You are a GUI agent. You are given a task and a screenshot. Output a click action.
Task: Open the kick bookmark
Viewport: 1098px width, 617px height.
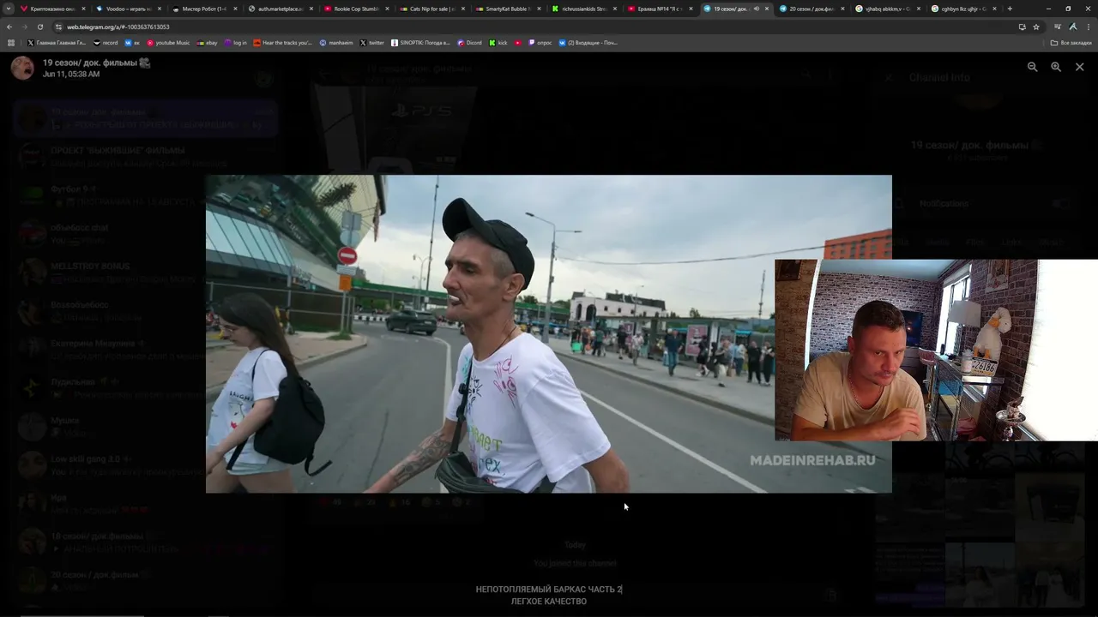[x=498, y=43]
